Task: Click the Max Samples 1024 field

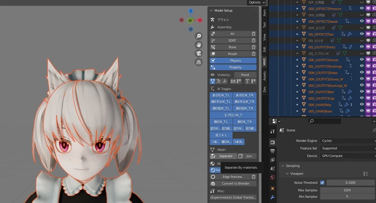Action: pos(347,190)
